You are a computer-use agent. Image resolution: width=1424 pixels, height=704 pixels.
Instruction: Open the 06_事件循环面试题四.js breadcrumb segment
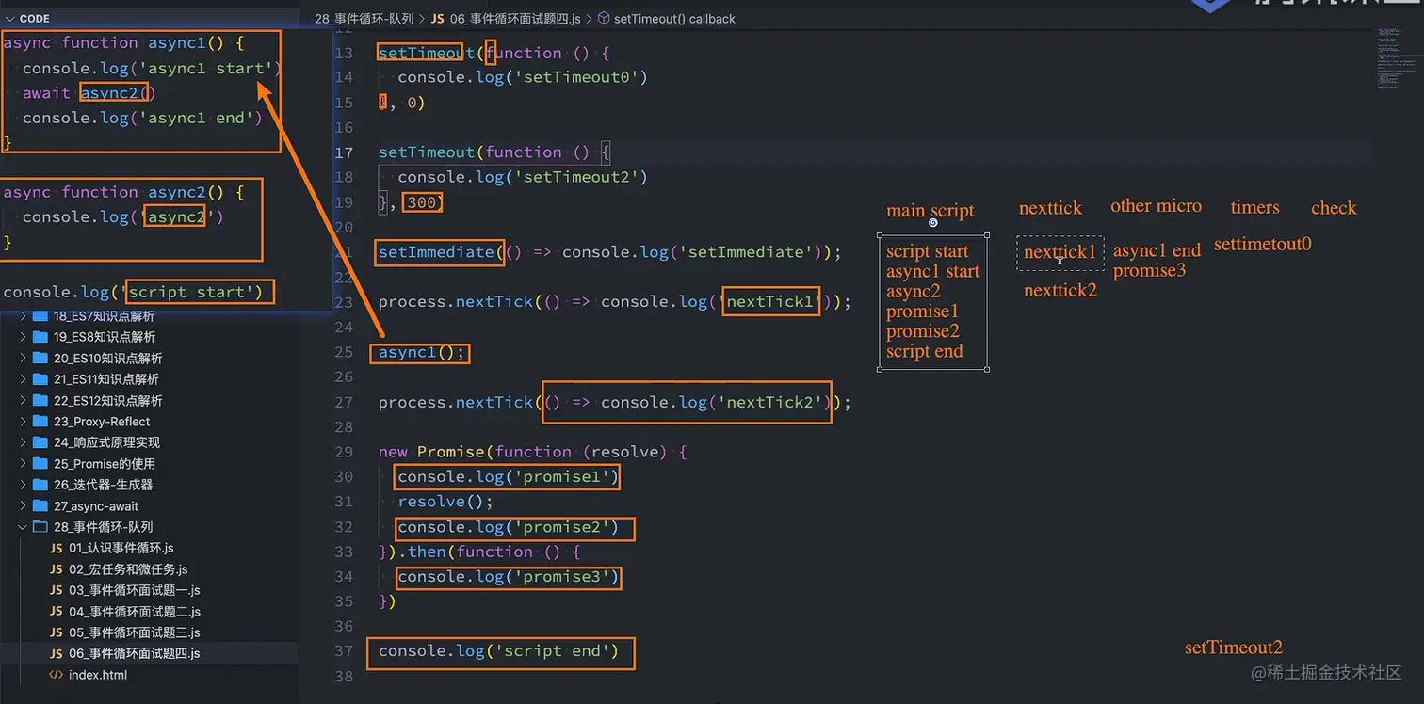point(516,19)
